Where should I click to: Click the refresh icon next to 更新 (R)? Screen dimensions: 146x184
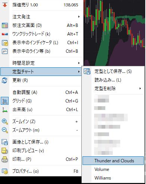4,80
